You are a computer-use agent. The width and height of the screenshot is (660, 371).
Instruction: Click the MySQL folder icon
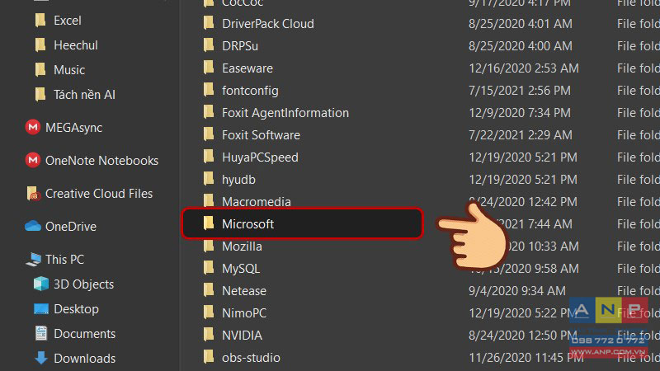(209, 268)
